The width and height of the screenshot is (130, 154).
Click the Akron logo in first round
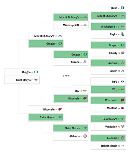point(123,71)
